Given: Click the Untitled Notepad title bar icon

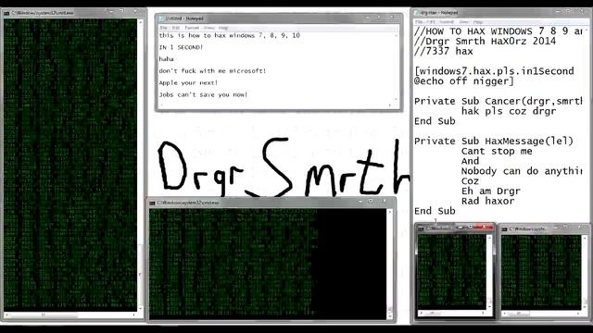Looking at the screenshot, I should 161,18.
